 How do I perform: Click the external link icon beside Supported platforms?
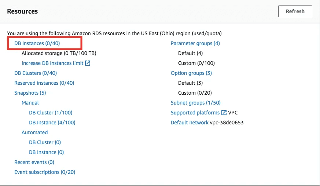click(x=224, y=113)
